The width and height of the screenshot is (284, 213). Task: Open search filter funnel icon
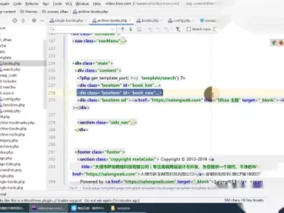click(x=178, y=29)
